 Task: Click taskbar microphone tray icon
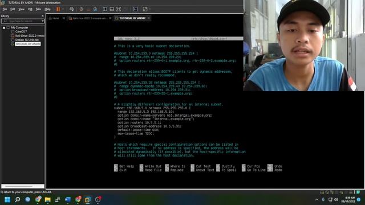tap(323, 200)
